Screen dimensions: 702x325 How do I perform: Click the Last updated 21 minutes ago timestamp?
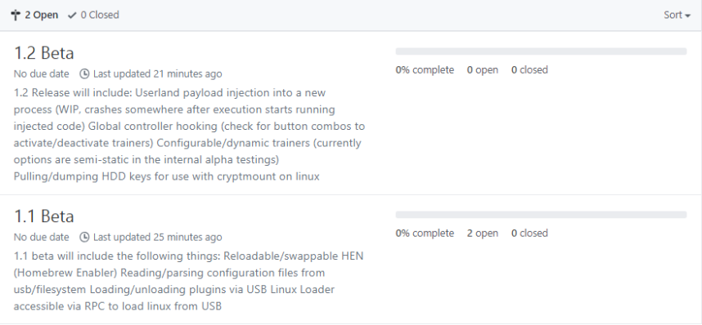157,73
